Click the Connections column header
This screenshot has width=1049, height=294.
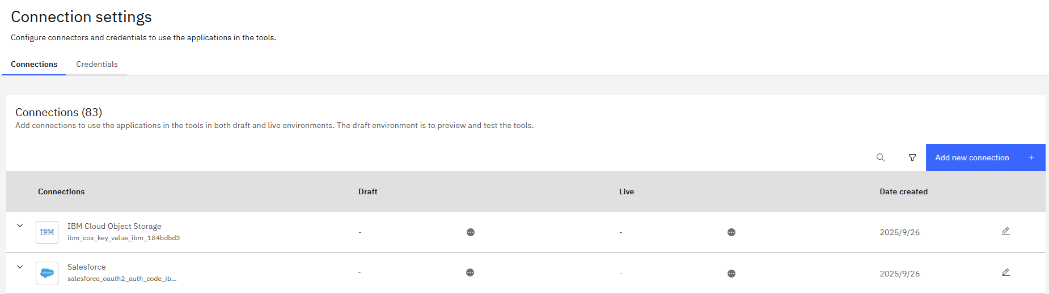click(61, 192)
